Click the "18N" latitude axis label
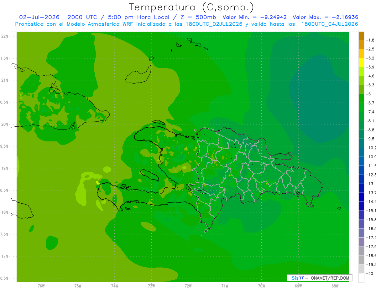376x290 pixels. point(4,212)
